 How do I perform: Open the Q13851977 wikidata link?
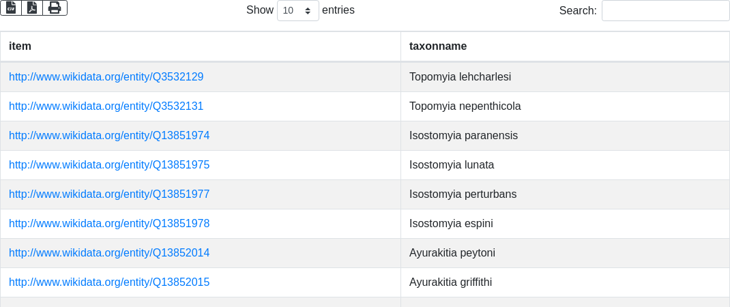(x=109, y=194)
